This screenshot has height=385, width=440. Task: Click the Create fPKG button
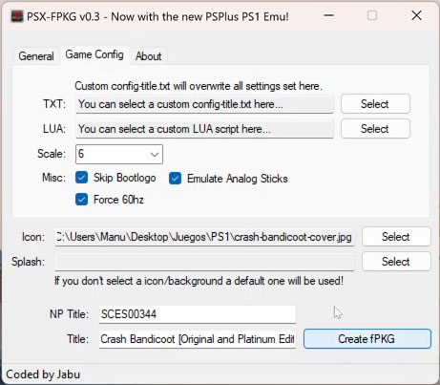pyautogui.click(x=367, y=339)
